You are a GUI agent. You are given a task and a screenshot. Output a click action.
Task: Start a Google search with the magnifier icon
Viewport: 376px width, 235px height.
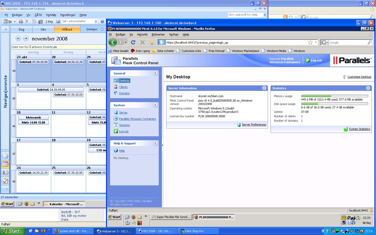click(370, 42)
